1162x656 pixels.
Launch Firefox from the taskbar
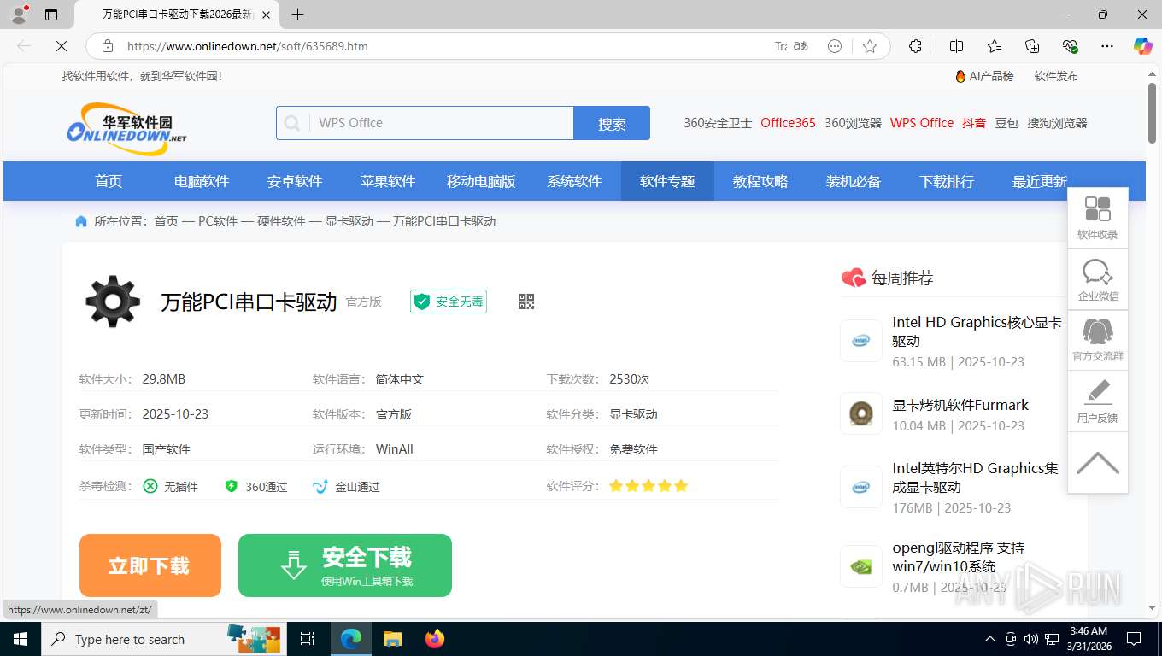[x=435, y=639]
